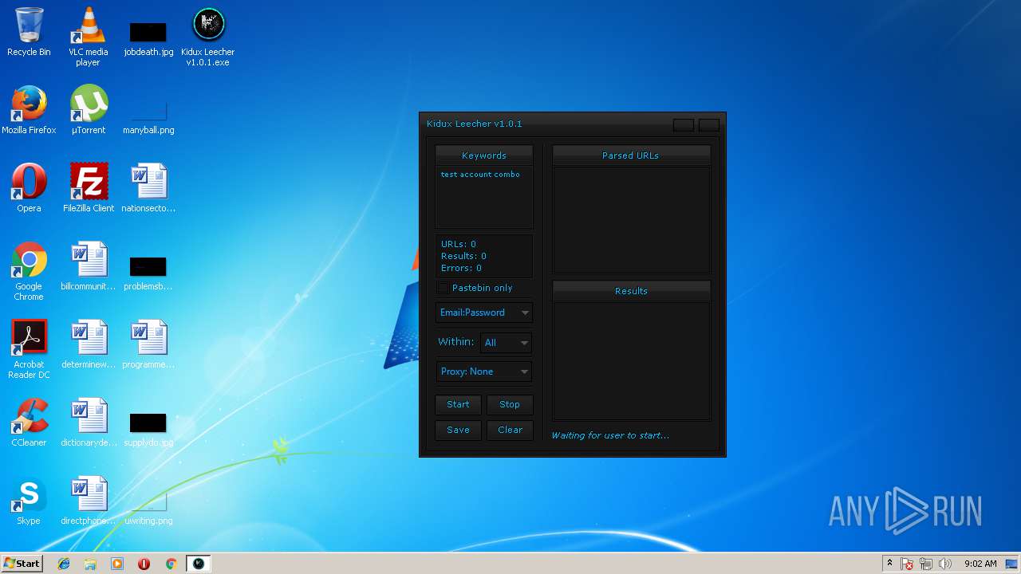This screenshot has height=574, width=1021.
Task: Select the Kidux Leecher v1.0.1.exe desktop icon
Action: click(x=207, y=37)
